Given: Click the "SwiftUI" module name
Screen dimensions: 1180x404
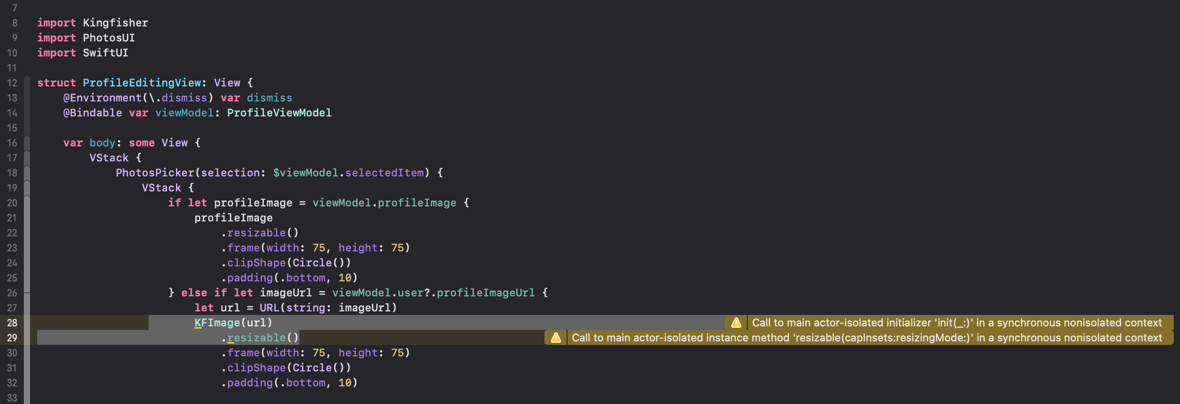Looking at the screenshot, I should [105, 53].
